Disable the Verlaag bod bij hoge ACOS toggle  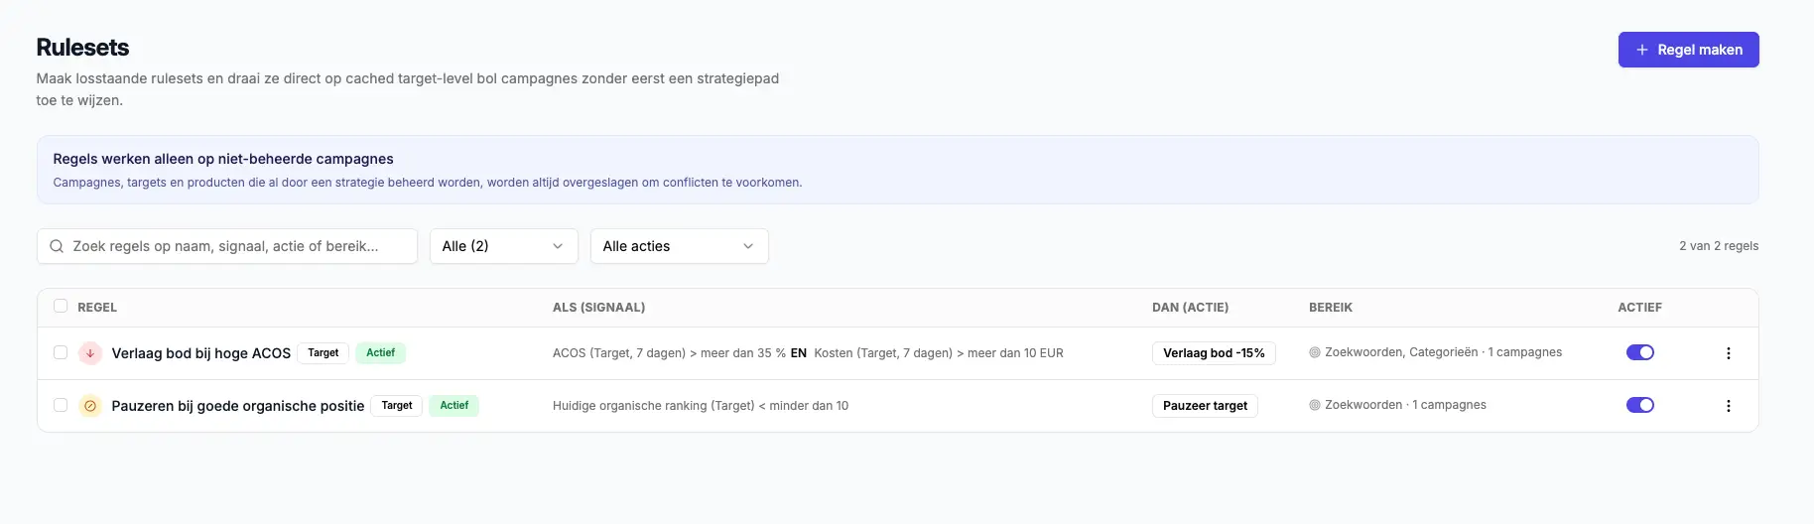coord(1640,352)
